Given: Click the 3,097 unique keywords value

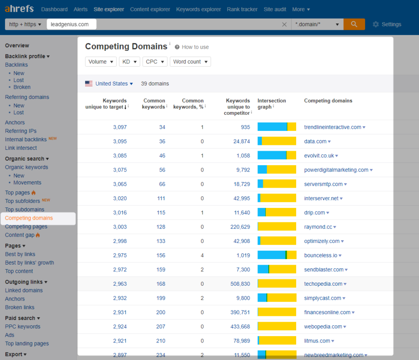Looking at the screenshot, I should click(x=120, y=127).
